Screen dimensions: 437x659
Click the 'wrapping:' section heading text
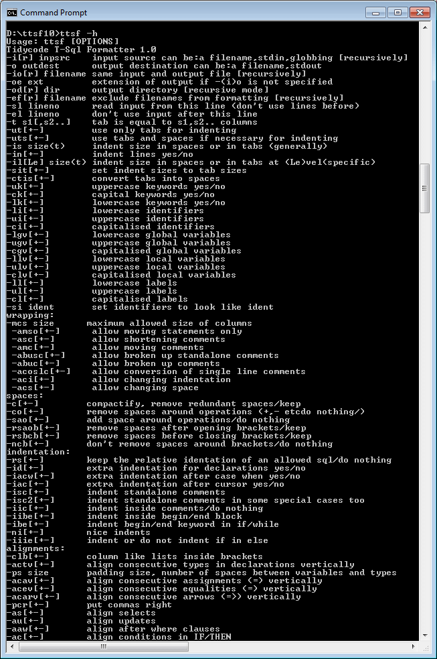tap(30, 315)
